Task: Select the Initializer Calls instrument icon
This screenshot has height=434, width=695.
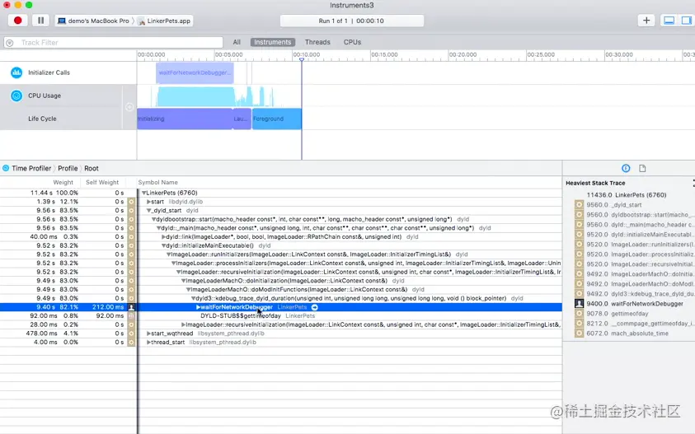Action: click(16, 72)
